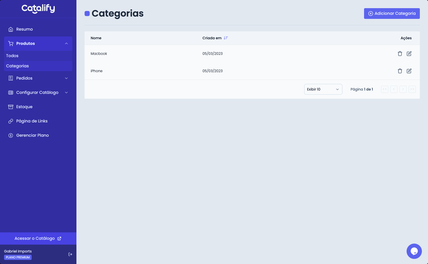Open Todos under Produtos
The width and height of the screenshot is (428, 264).
tap(38, 56)
